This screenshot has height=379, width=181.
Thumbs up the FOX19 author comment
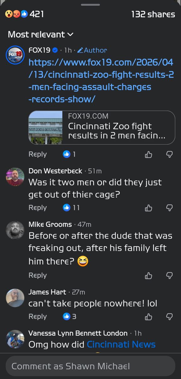click(149, 154)
